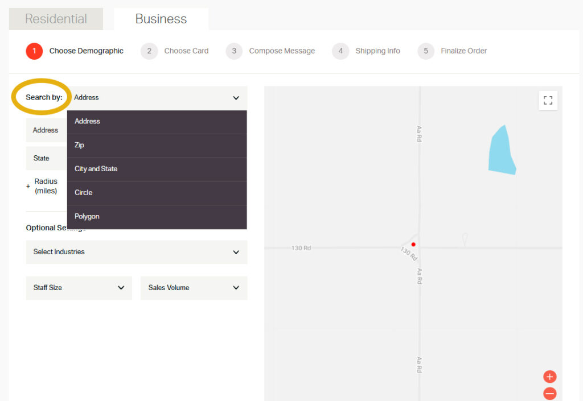Go to step 3 Compose Message

[x=270, y=51]
